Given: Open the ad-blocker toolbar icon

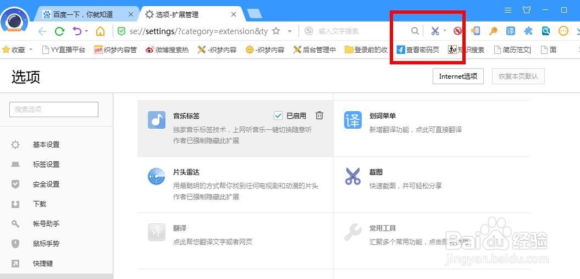Looking at the screenshot, I should coord(458,31).
